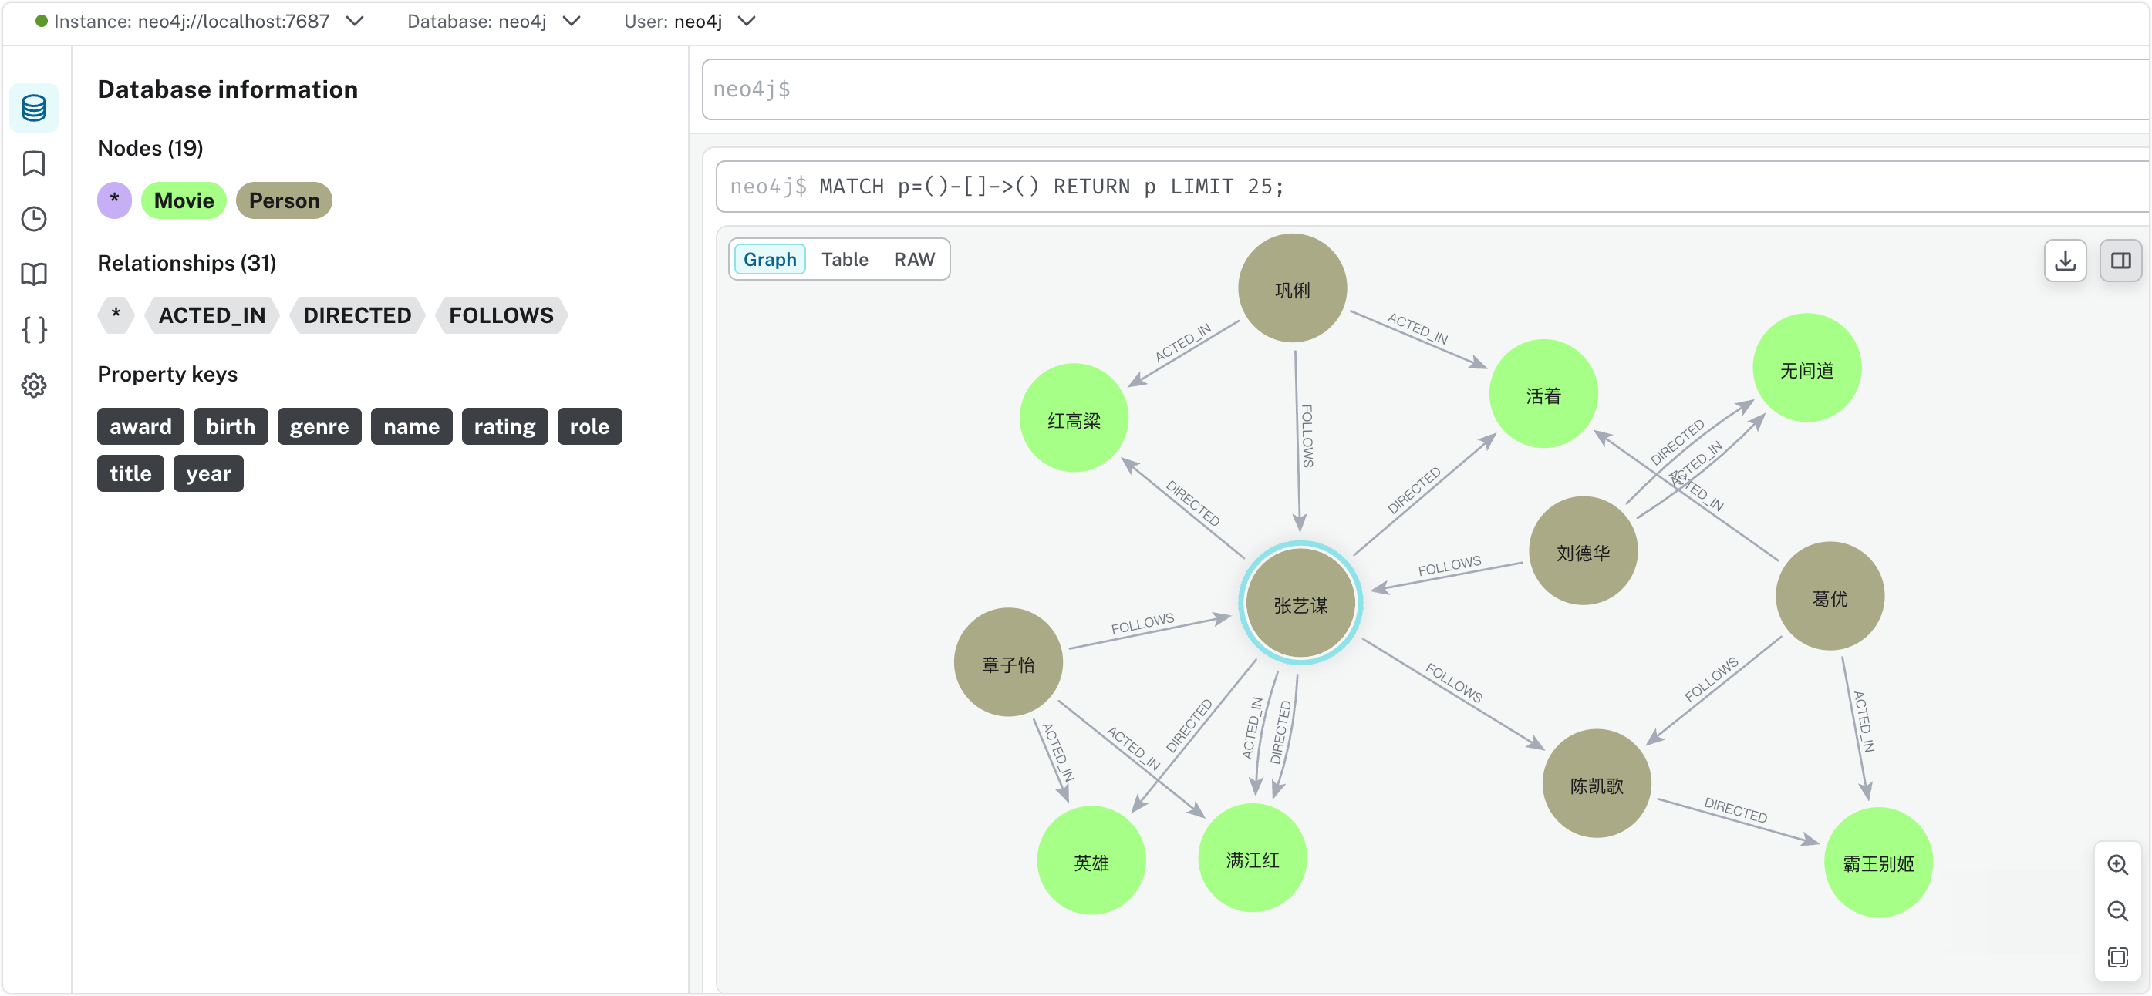Expand the Instance connection dropdown
Viewport: 2152px width, 996px height.
coord(355,21)
